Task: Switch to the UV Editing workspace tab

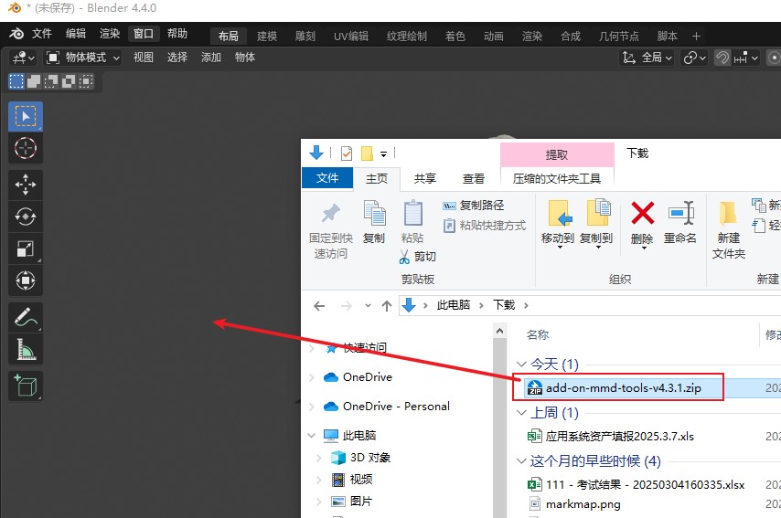Action: [x=351, y=36]
